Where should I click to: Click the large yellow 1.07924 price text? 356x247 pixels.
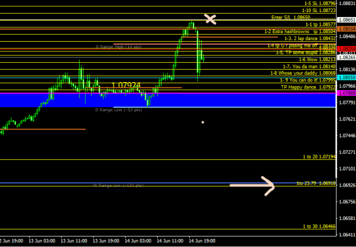click(126, 85)
